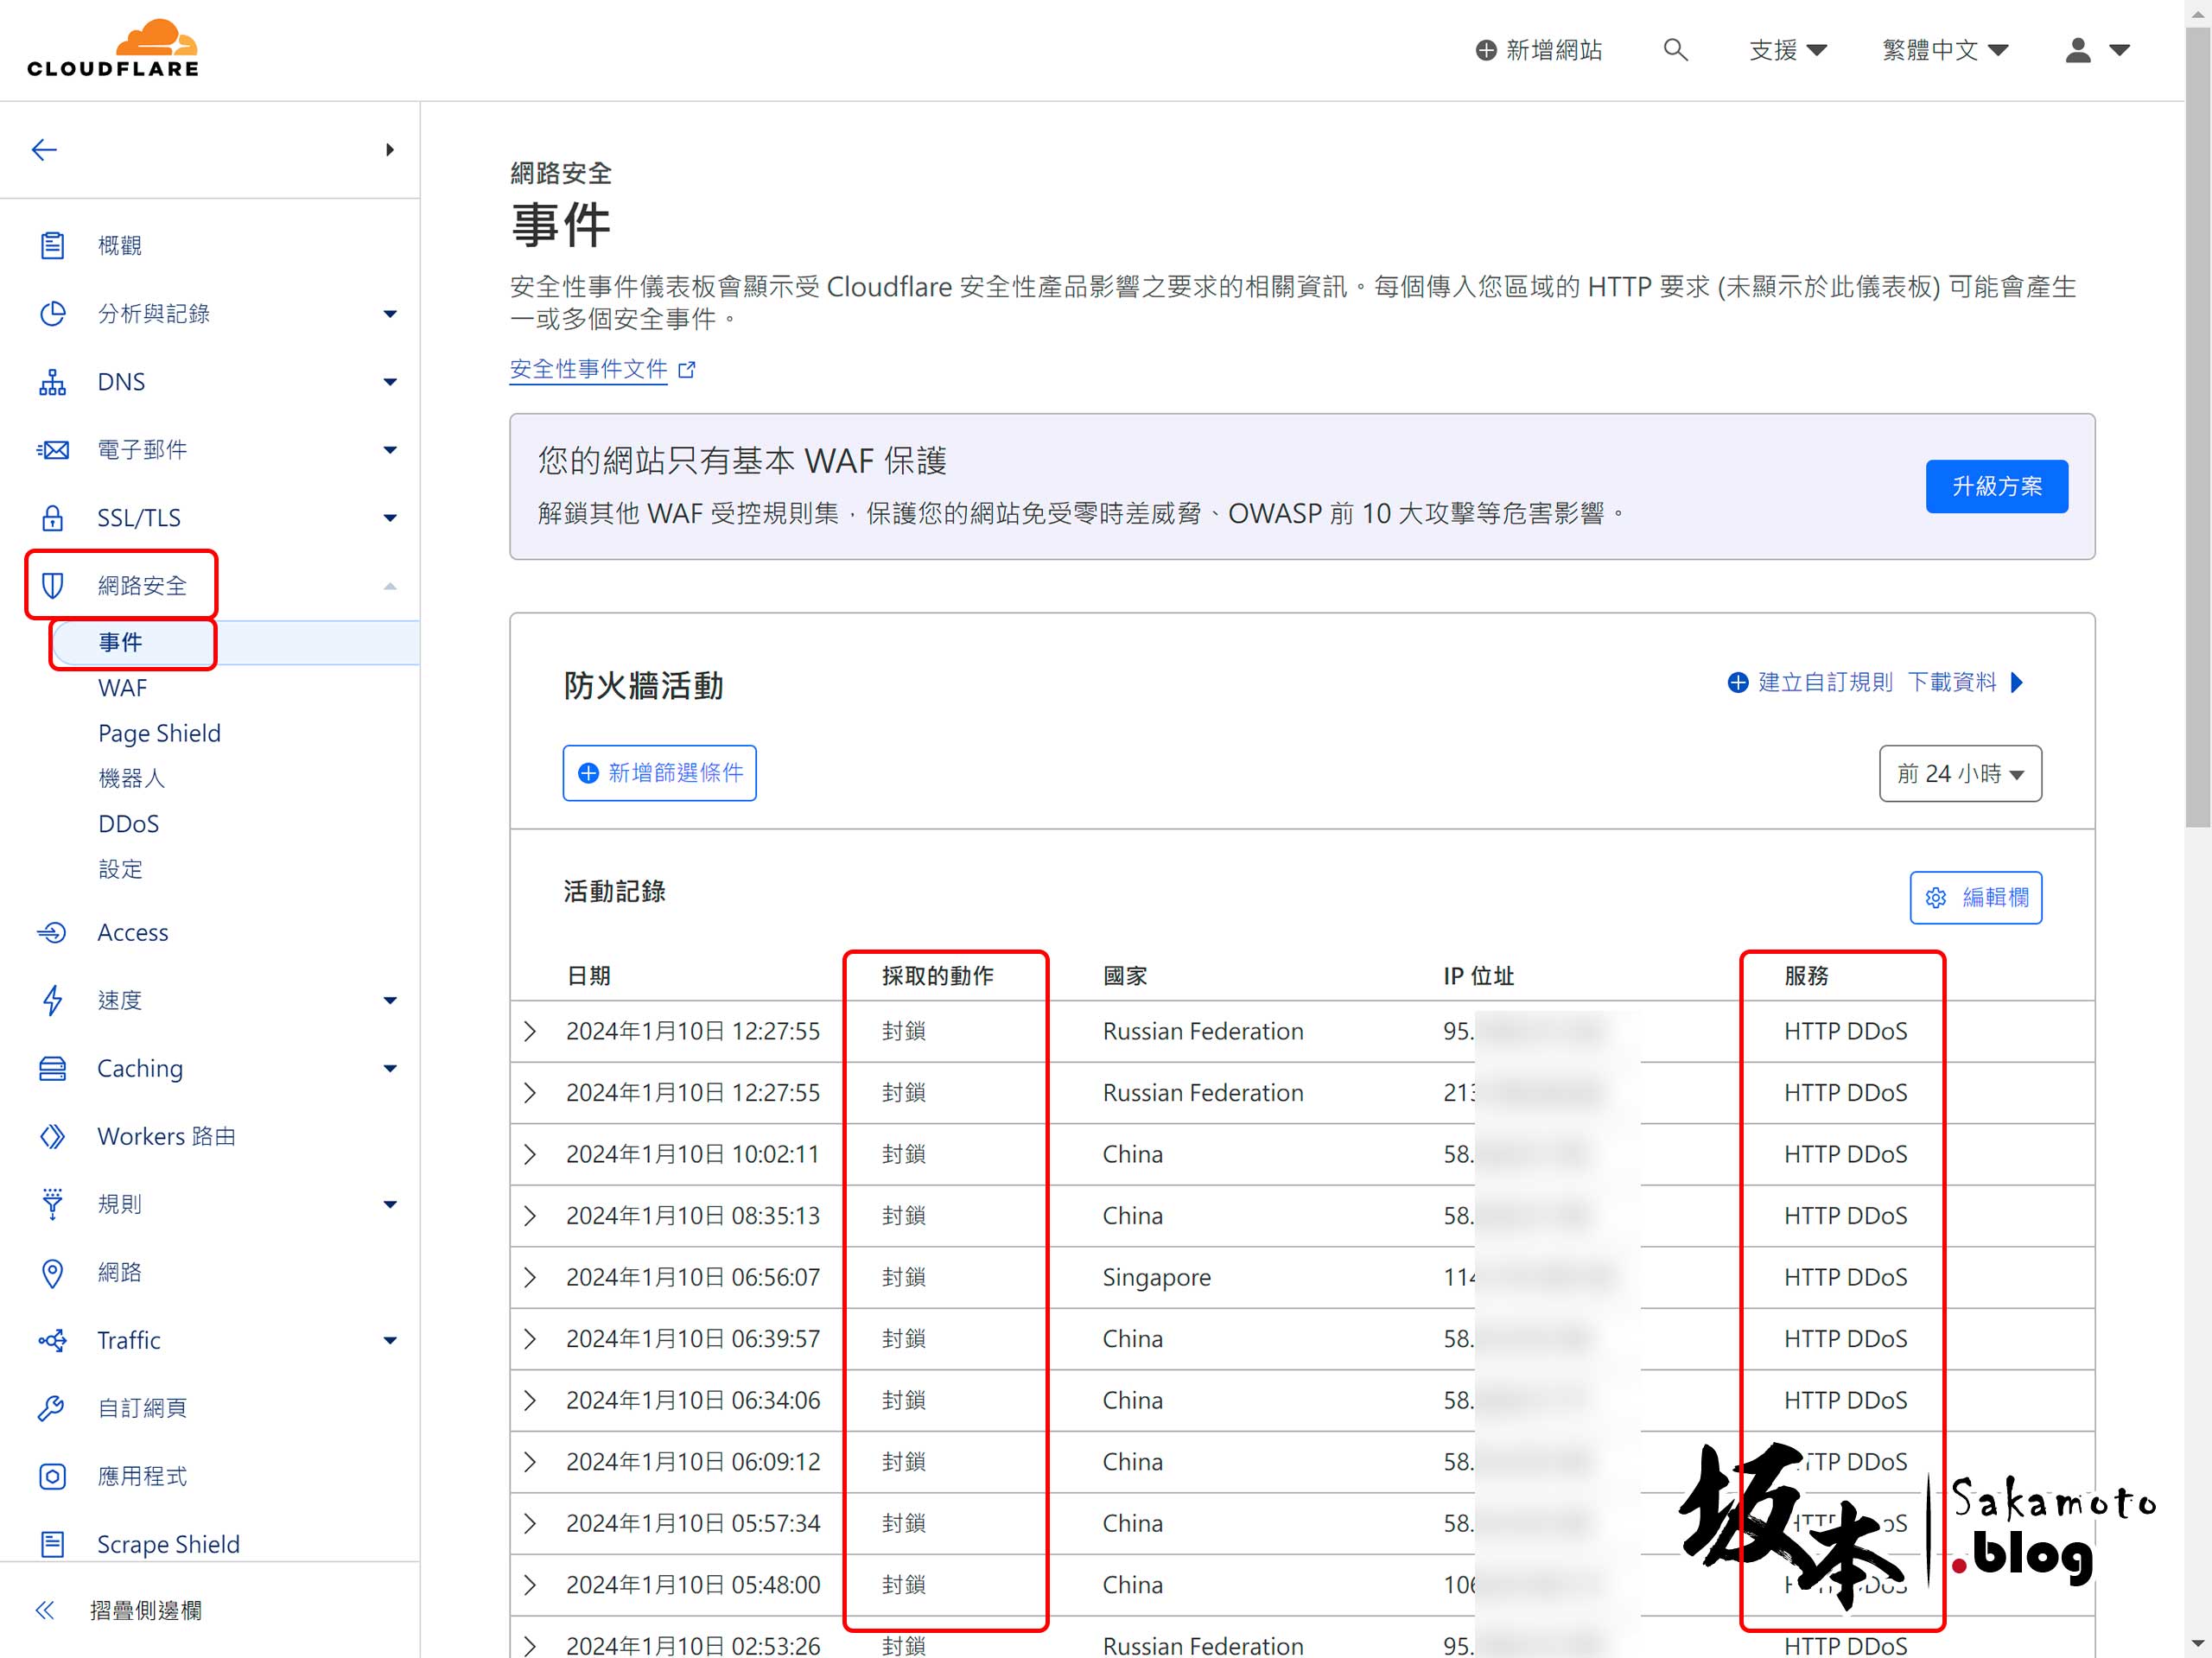Viewport: 2212px width, 1658px height.
Task: Open the 安全性事件文件 link
Action: pos(588,370)
